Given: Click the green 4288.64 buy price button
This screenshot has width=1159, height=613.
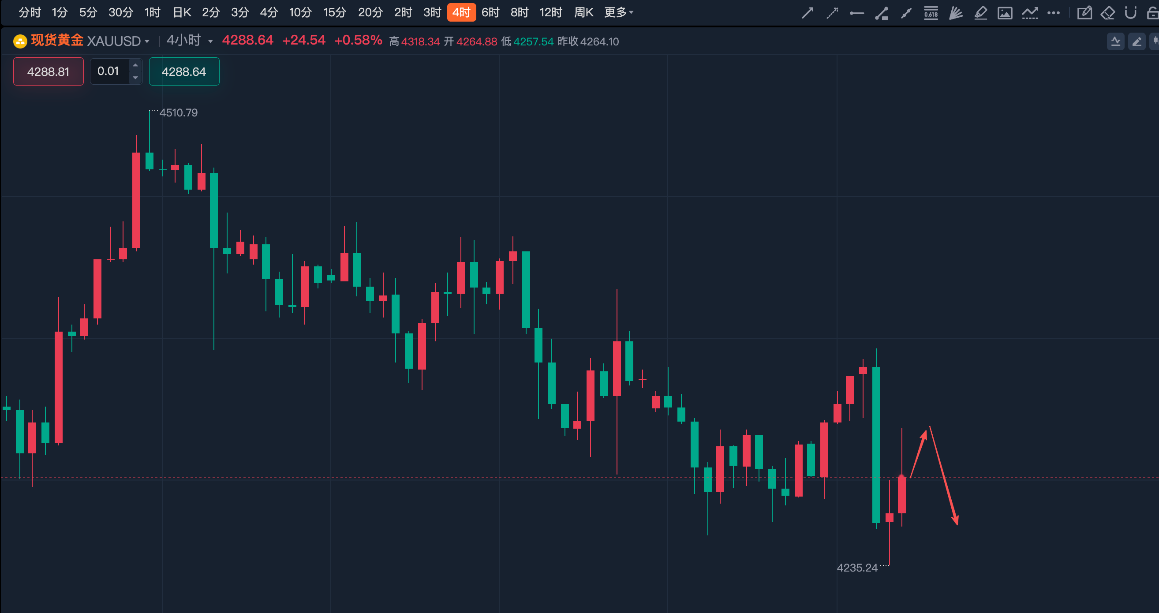Looking at the screenshot, I should [x=184, y=71].
